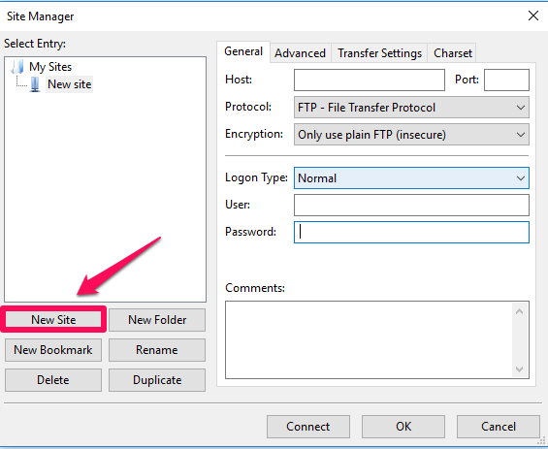This screenshot has height=449, width=548.
Task: Delete the selected site
Action: point(53,380)
